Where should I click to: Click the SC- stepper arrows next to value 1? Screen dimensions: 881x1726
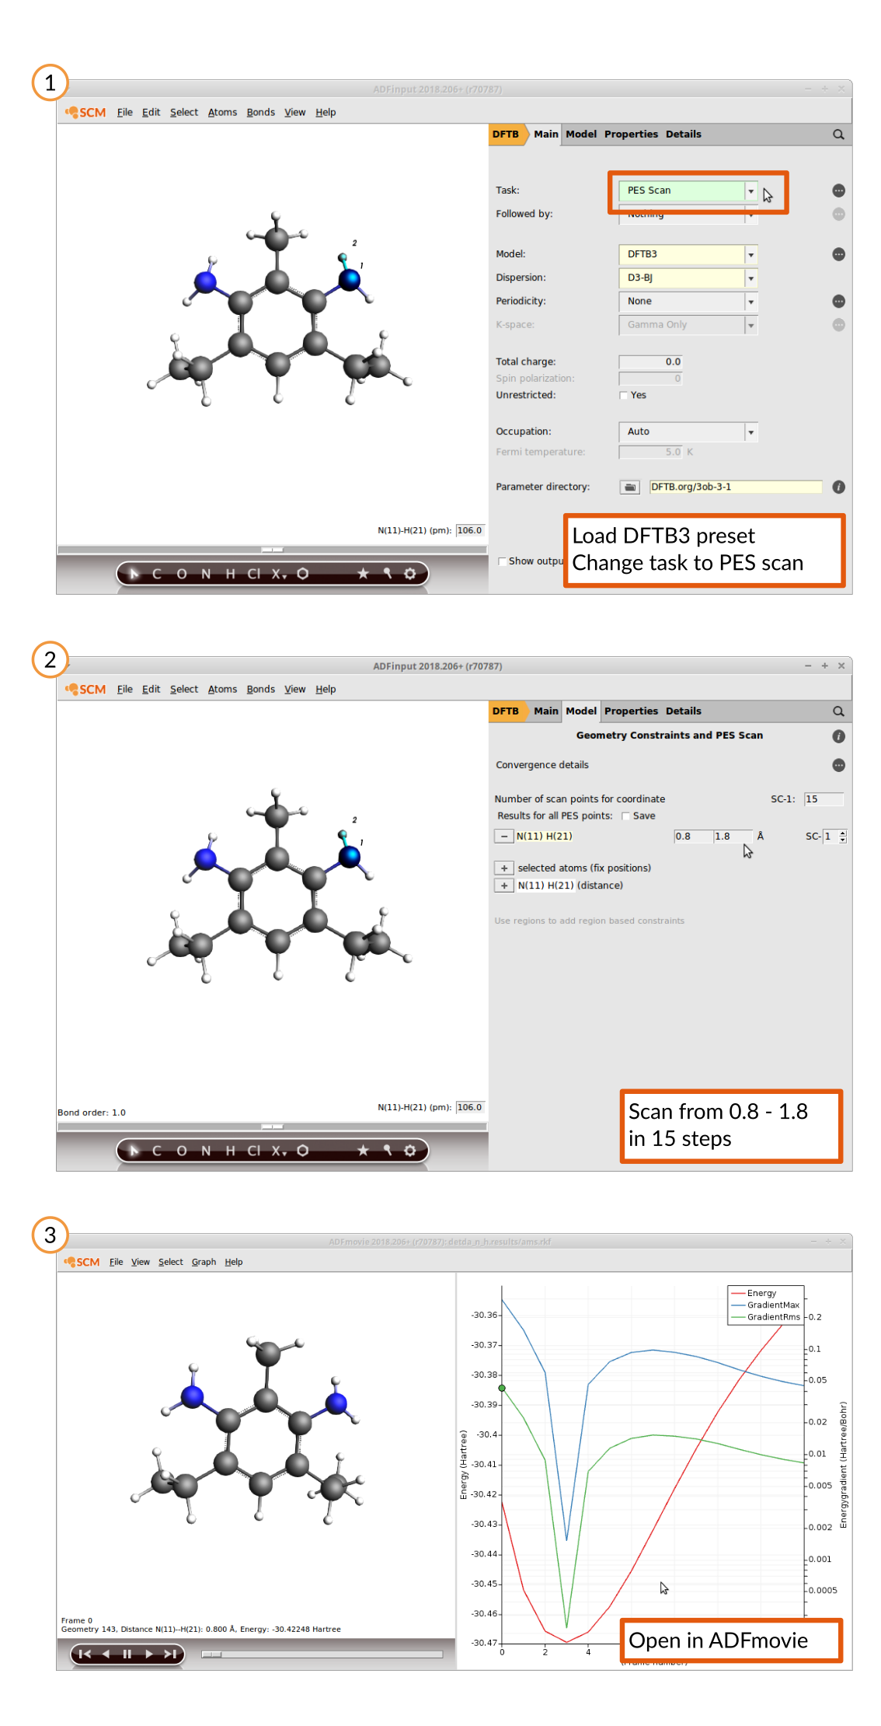(843, 837)
